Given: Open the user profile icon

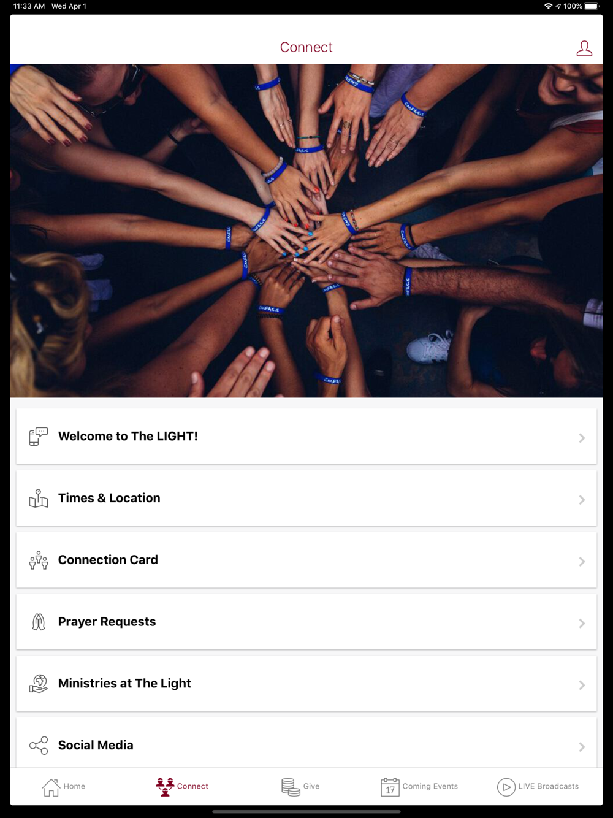Looking at the screenshot, I should point(584,48).
